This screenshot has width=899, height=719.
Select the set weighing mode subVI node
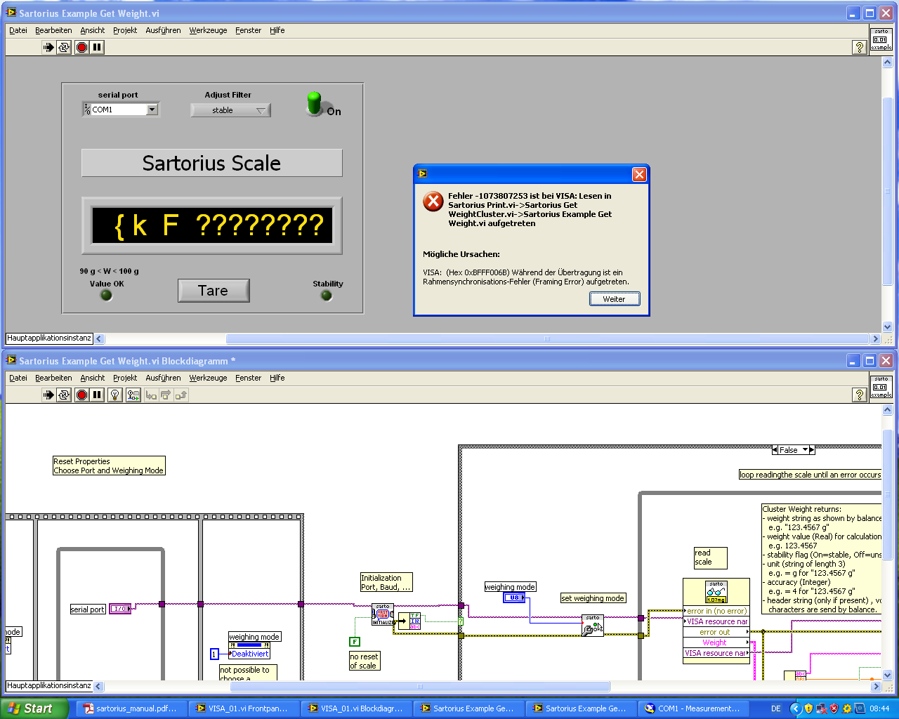click(x=593, y=626)
